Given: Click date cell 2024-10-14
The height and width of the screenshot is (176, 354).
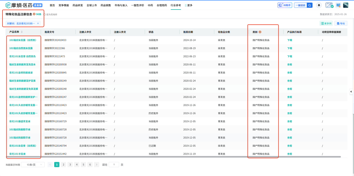Looking at the screenshot, I should coord(189,40).
